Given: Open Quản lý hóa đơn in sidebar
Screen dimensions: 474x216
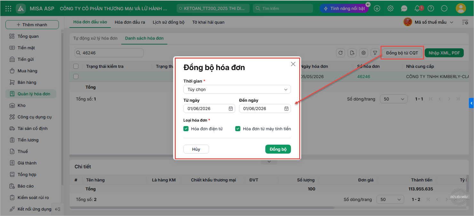Looking at the screenshot, I should (31, 94).
